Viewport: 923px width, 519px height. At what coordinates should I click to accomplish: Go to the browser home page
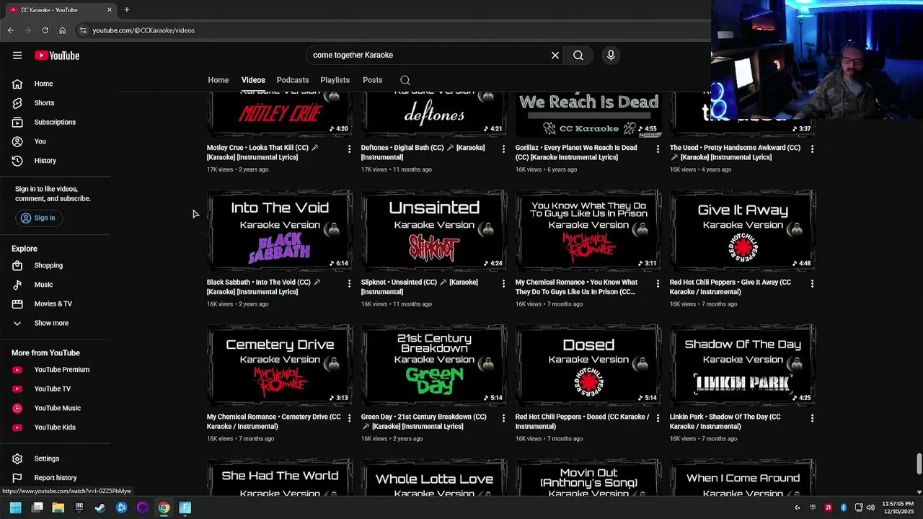[62, 30]
